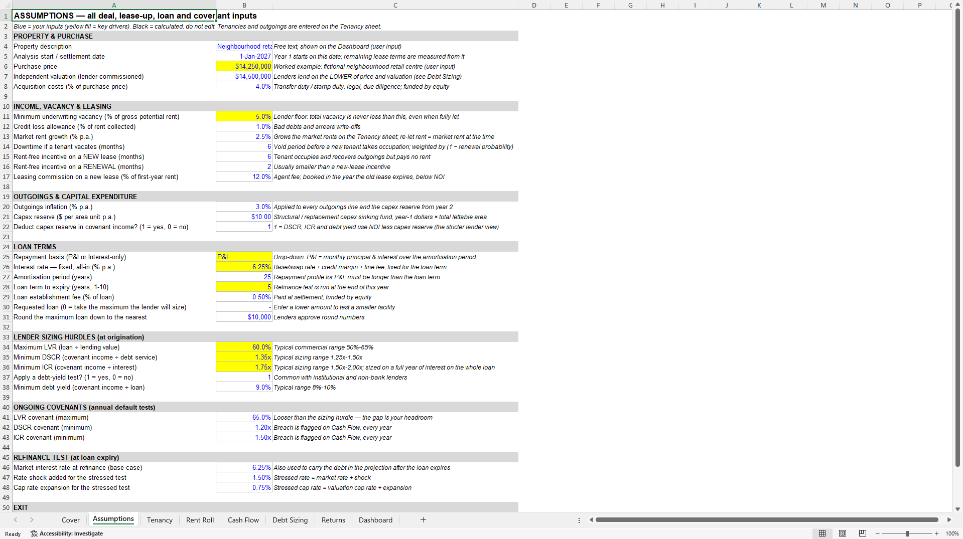Click the tab bar options dots

click(579, 520)
